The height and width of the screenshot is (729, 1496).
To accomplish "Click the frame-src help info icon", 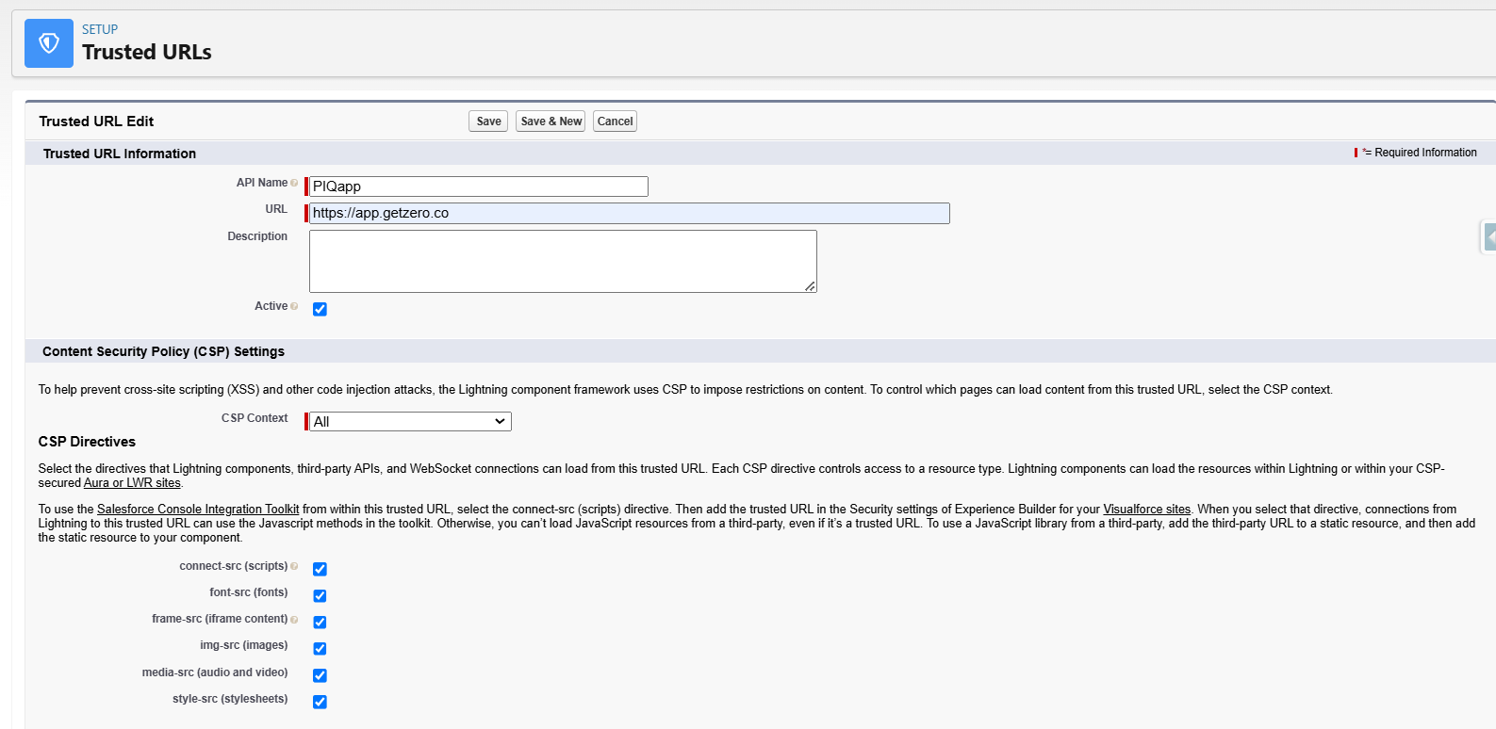I will (x=294, y=620).
